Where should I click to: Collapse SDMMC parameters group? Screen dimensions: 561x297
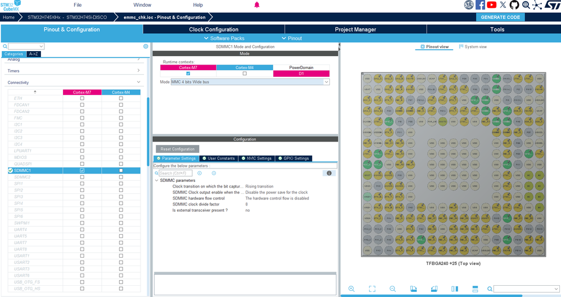(x=156, y=180)
